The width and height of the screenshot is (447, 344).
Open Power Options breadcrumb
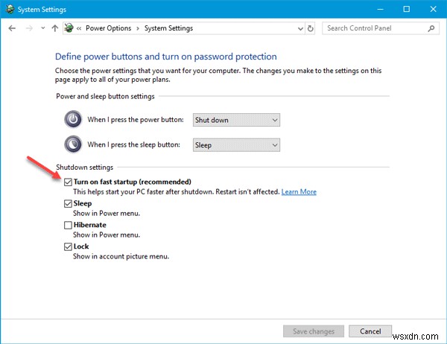coord(108,28)
